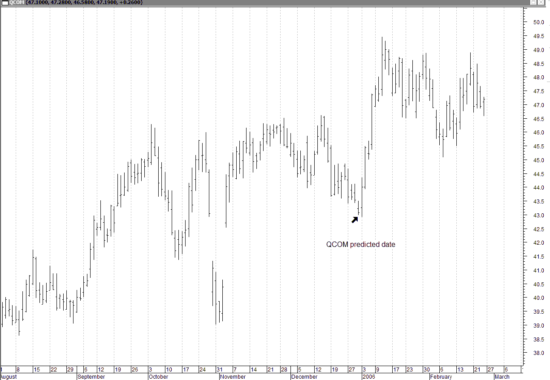
Task: Click the 41.0 price axis label
Action: click(538, 271)
